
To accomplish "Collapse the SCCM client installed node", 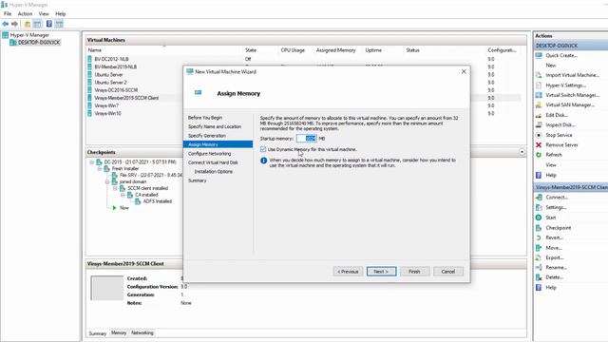I will pyautogui.click(x=115, y=188).
